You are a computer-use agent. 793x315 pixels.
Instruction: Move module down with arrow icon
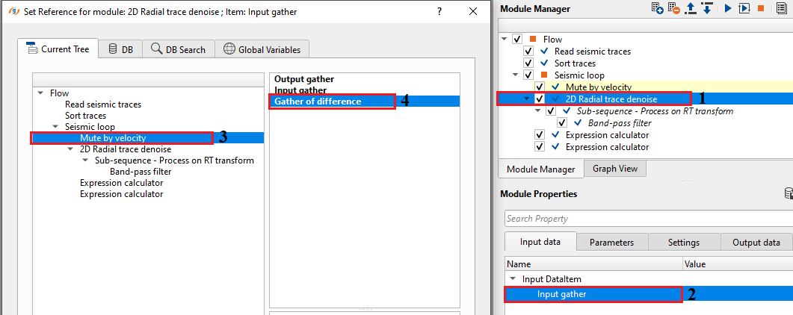pos(706,8)
